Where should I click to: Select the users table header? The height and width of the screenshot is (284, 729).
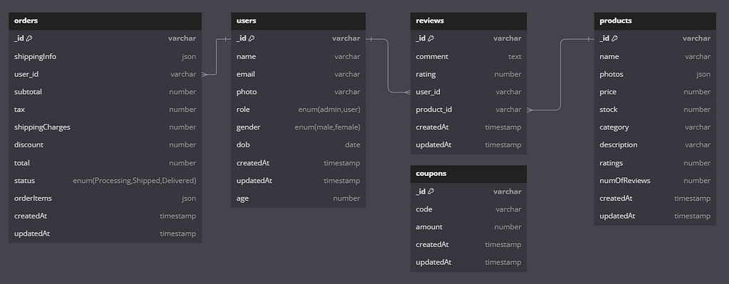(298, 21)
